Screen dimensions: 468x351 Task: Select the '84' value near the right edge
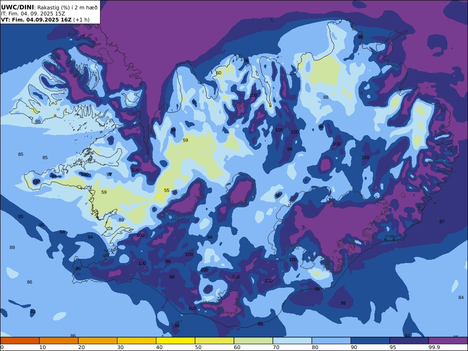tap(461, 297)
